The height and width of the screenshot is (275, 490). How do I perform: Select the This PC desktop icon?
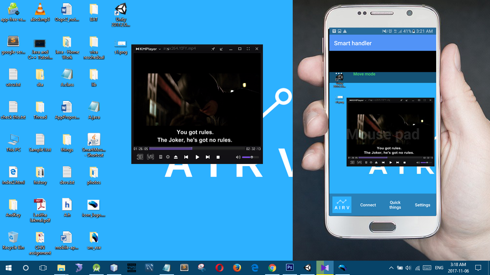pos(13,143)
